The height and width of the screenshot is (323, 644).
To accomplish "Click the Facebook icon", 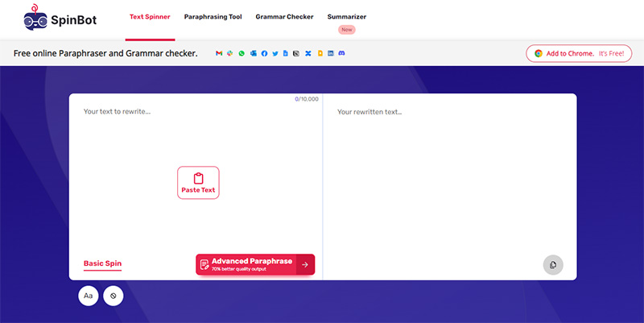I will [x=264, y=53].
